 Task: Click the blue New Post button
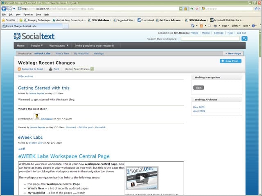pos(230,61)
